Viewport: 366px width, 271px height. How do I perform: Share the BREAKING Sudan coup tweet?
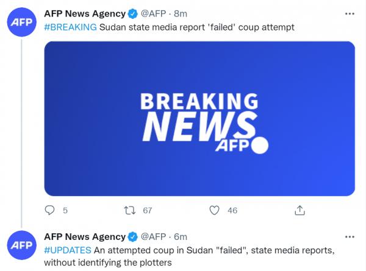point(300,210)
